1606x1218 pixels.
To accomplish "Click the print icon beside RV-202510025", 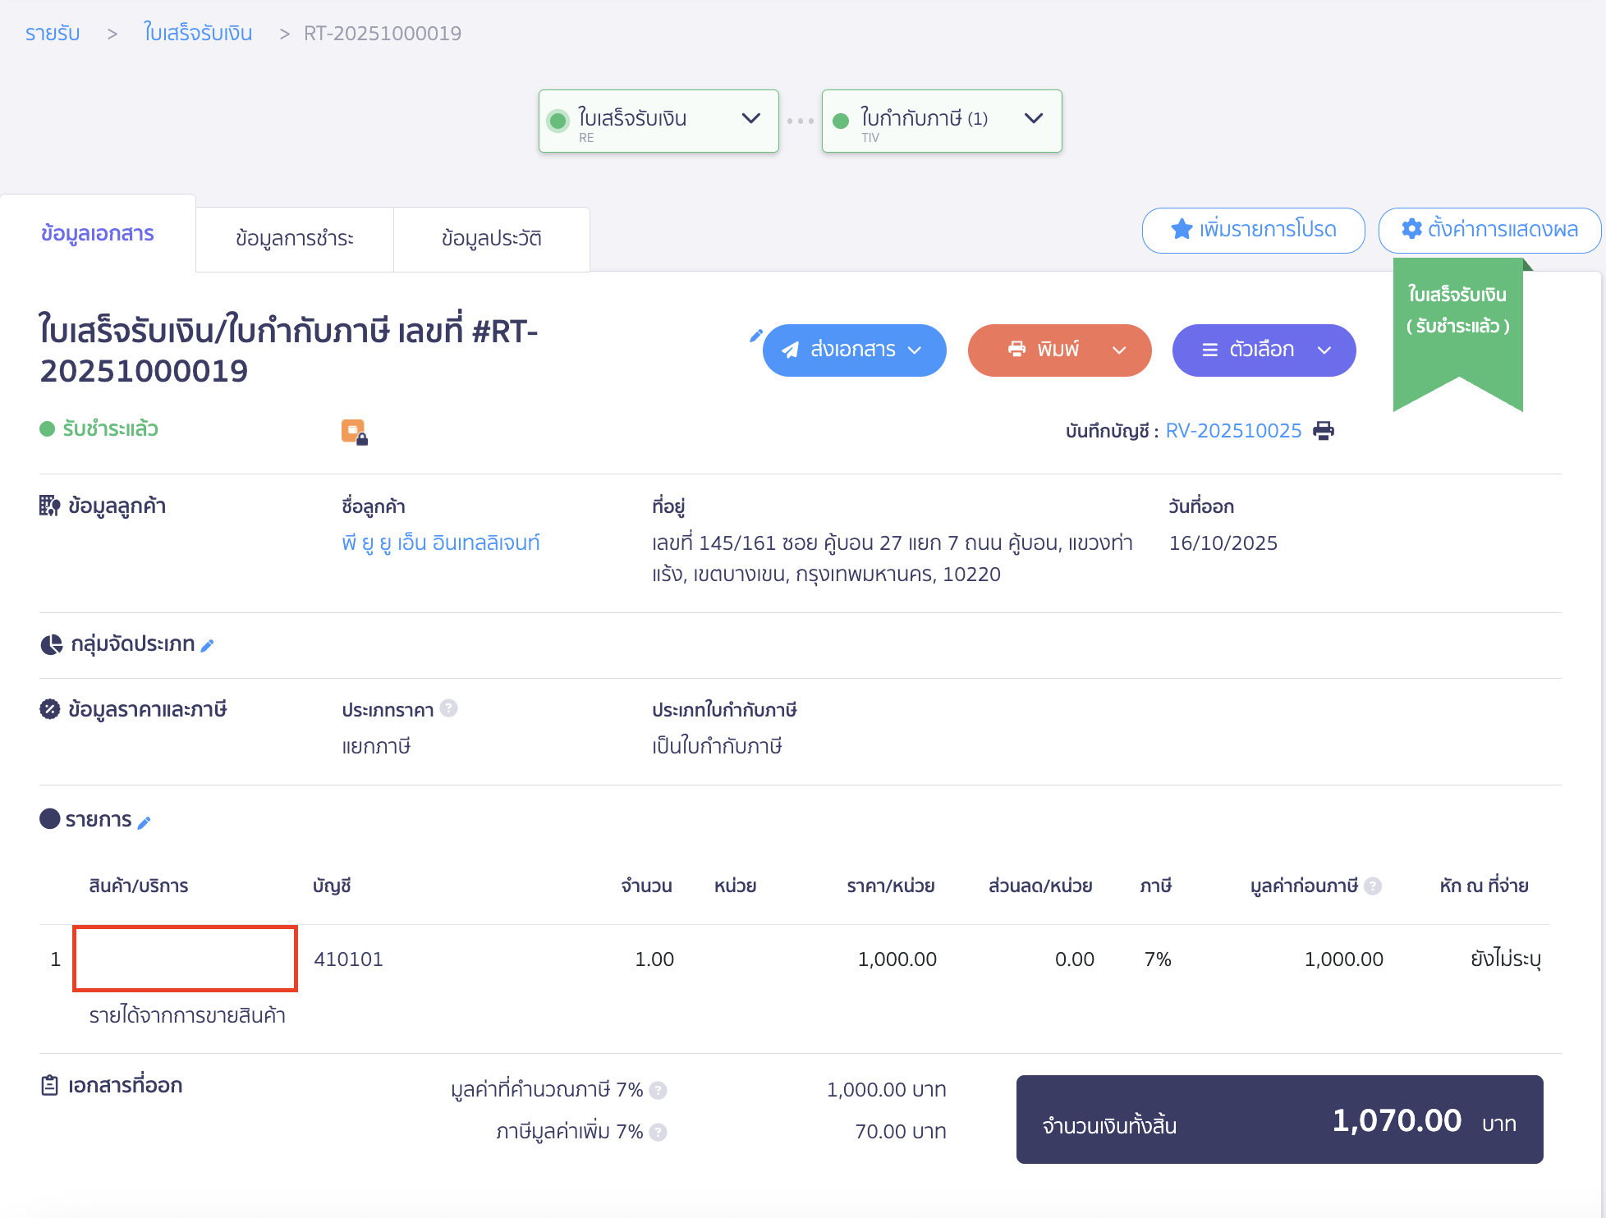I will 1324,430.
